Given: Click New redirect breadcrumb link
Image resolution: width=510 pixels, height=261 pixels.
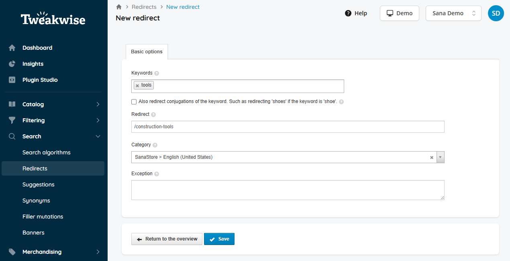Looking at the screenshot, I should click(183, 7).
